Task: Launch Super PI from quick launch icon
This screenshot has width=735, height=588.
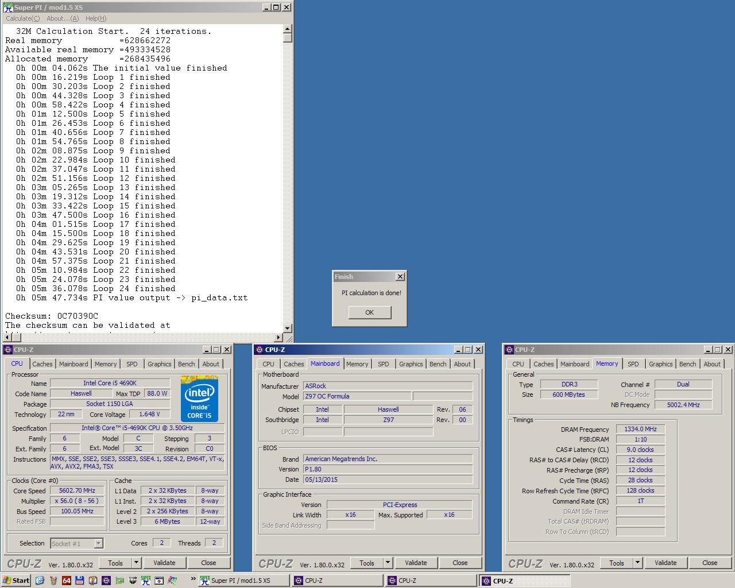Action: [146, 581]
